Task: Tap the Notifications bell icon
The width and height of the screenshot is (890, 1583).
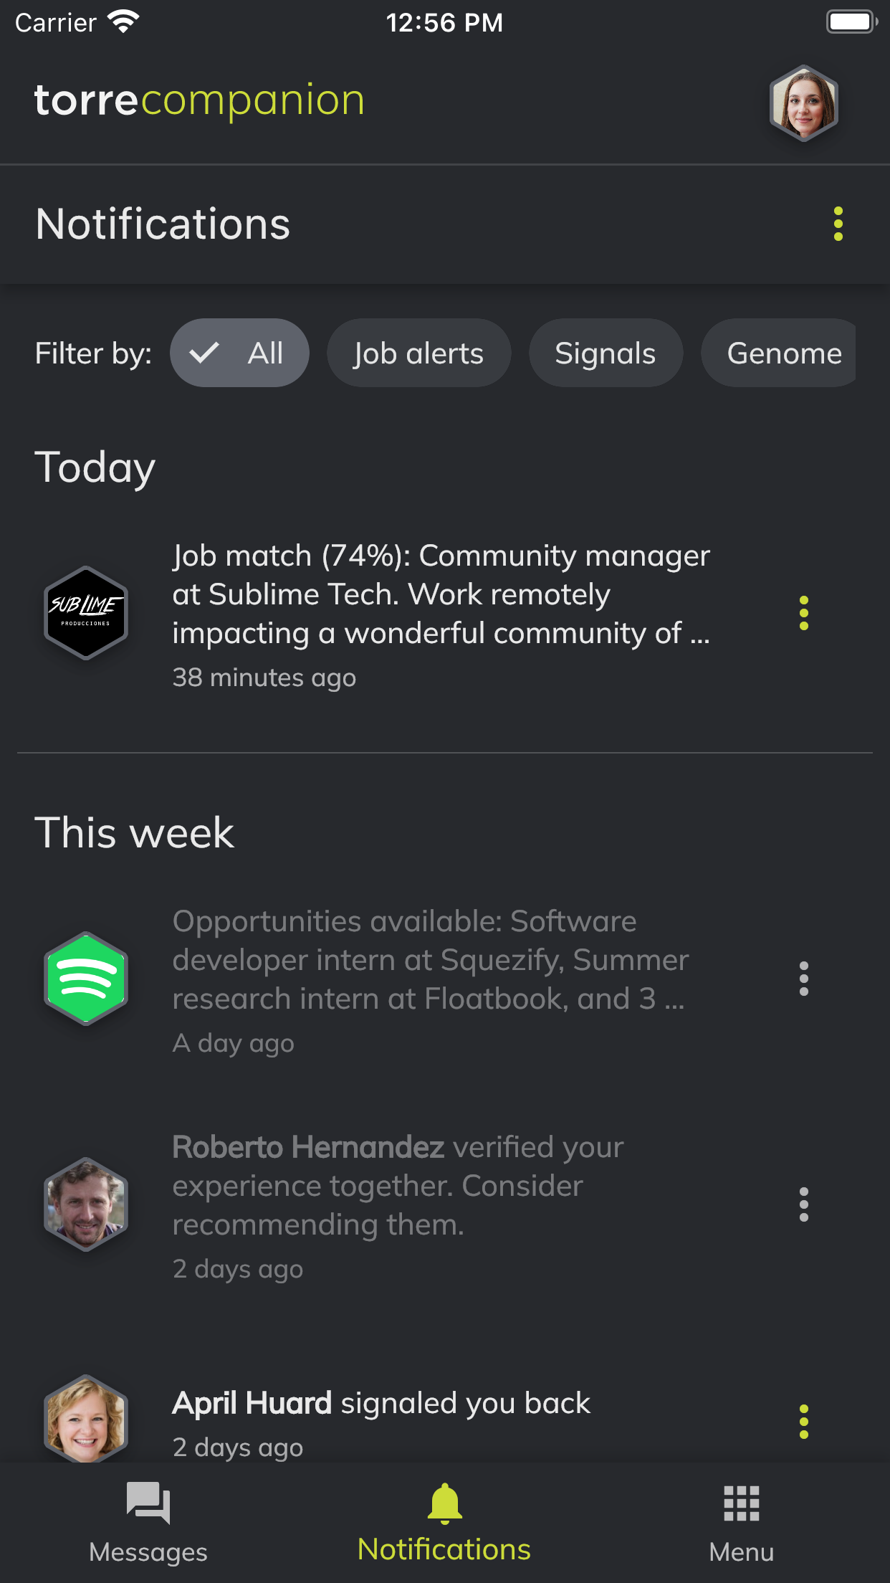Action: [x=444, y=1504]
